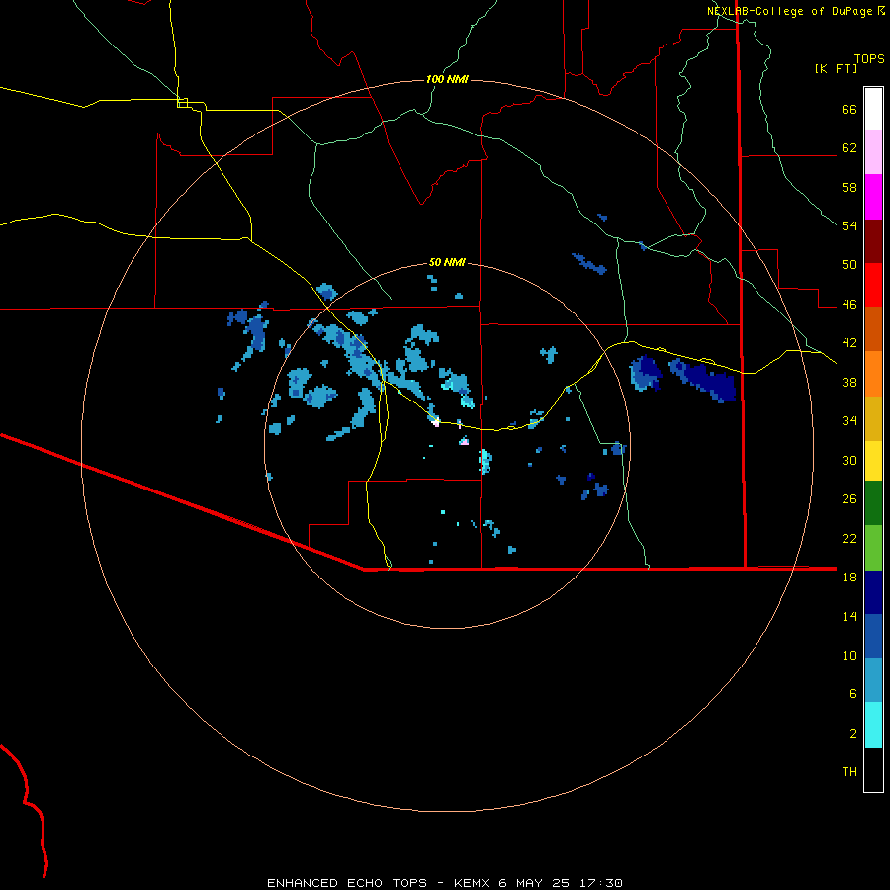Viewport: 890px width, 890px height.
Task: Click the medium blue swatch between 10 and 14
Action: pyautogui.click(x=873, y=636)
